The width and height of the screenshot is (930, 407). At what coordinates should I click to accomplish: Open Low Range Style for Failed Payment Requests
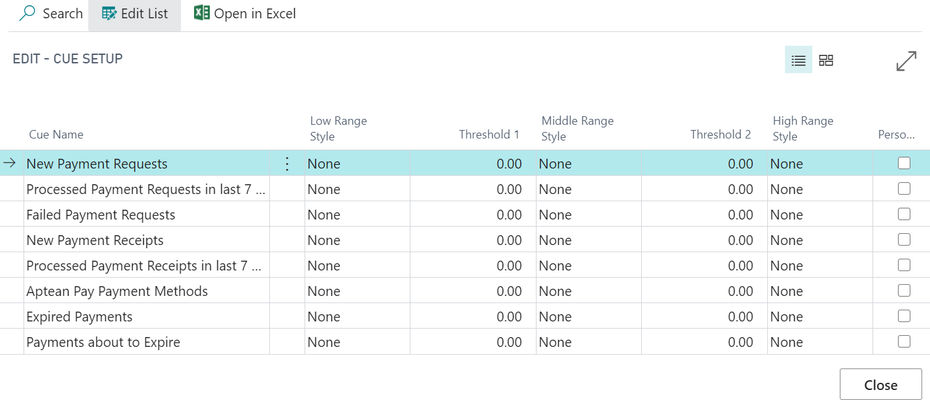(x=357, y=215)
